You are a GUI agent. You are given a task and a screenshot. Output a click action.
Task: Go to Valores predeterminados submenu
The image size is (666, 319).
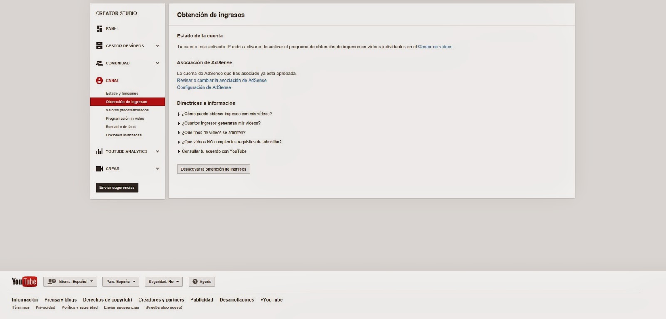click(127, 110)
